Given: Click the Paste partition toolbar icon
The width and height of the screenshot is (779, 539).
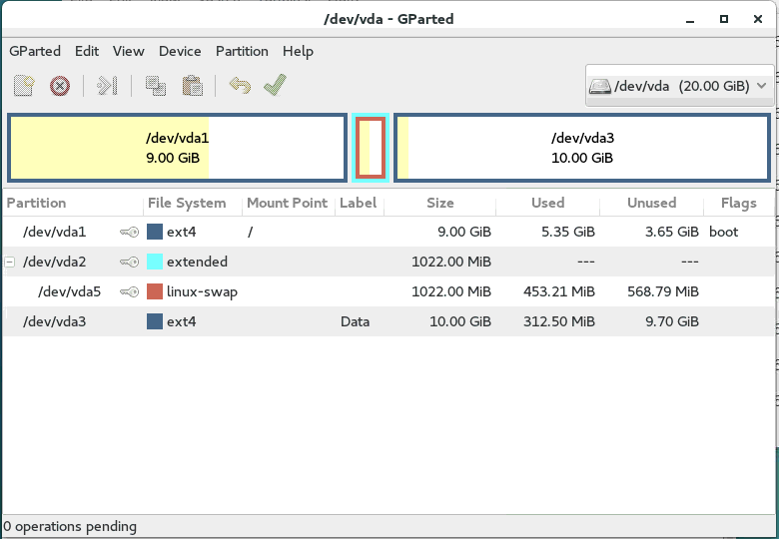Looking at the screenshot, I should 192,86.
